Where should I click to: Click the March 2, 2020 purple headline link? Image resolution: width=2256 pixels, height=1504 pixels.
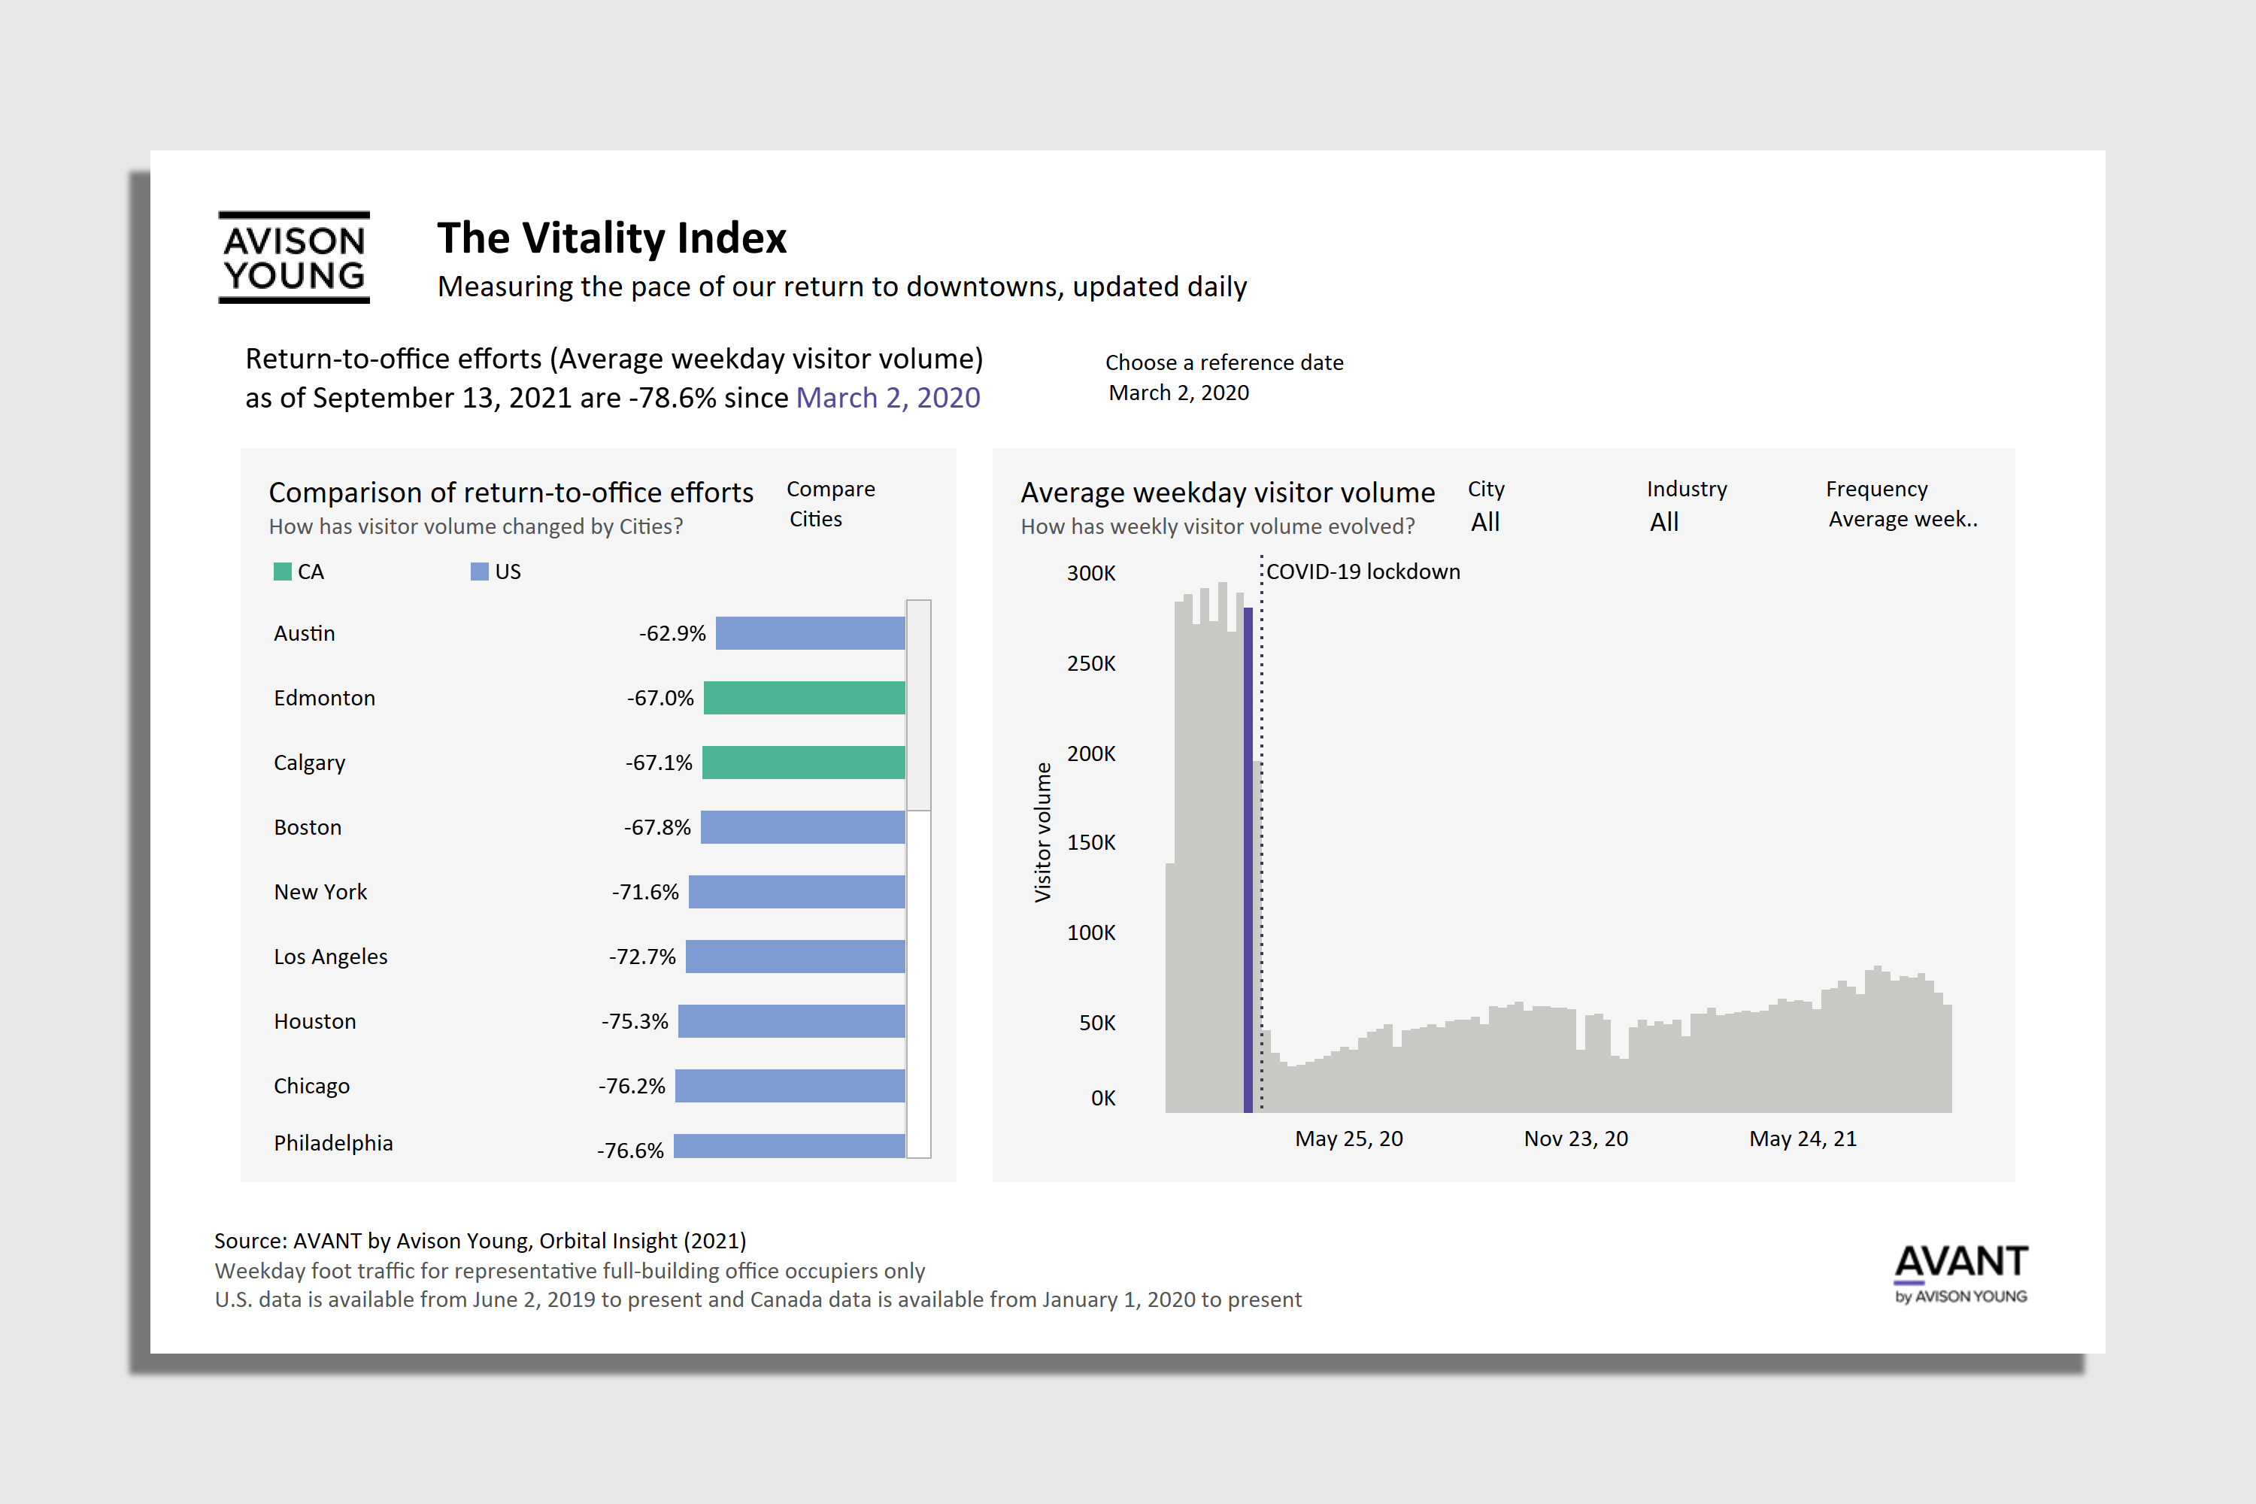point(887,397)
